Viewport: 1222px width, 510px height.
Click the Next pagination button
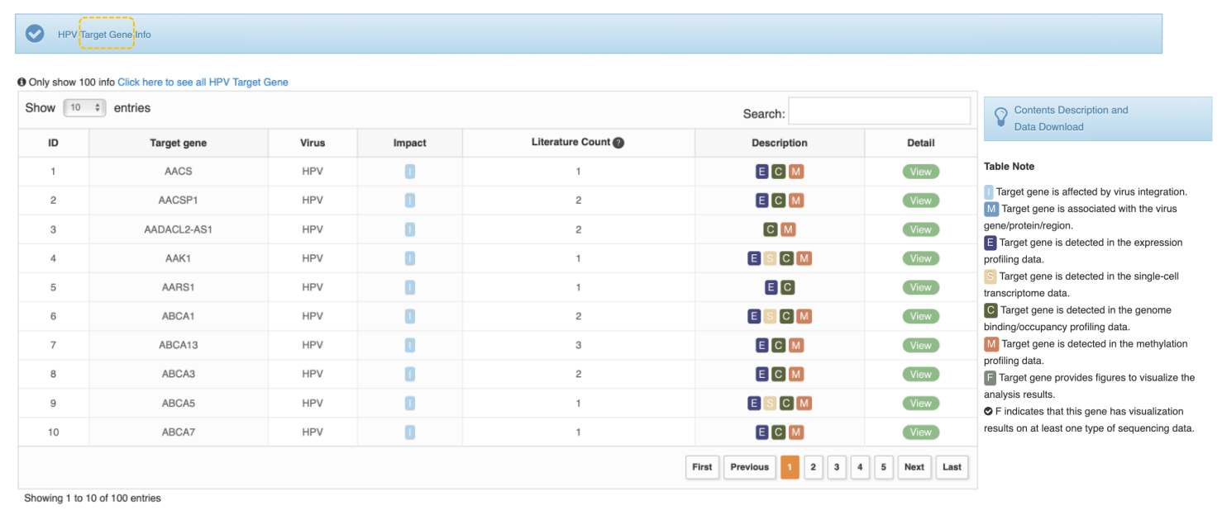click(x=914, y=467)
